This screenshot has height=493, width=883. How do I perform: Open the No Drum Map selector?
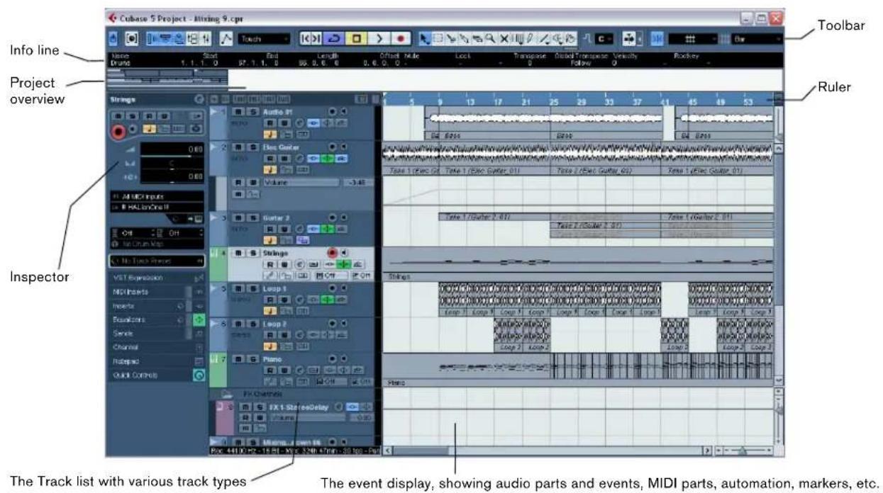pos(156,244)
